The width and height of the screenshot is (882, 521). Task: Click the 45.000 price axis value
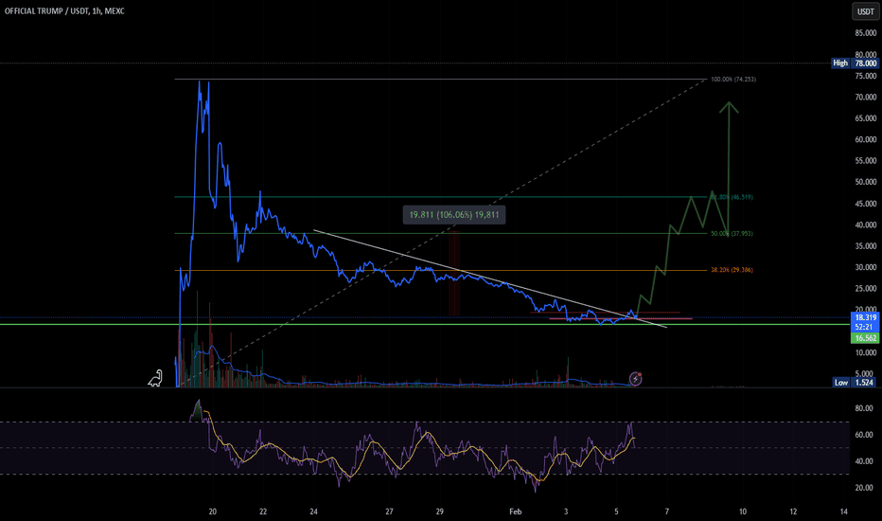coord(866,204)
